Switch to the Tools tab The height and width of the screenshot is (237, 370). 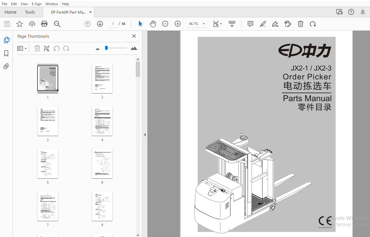[x=30, y=12]
